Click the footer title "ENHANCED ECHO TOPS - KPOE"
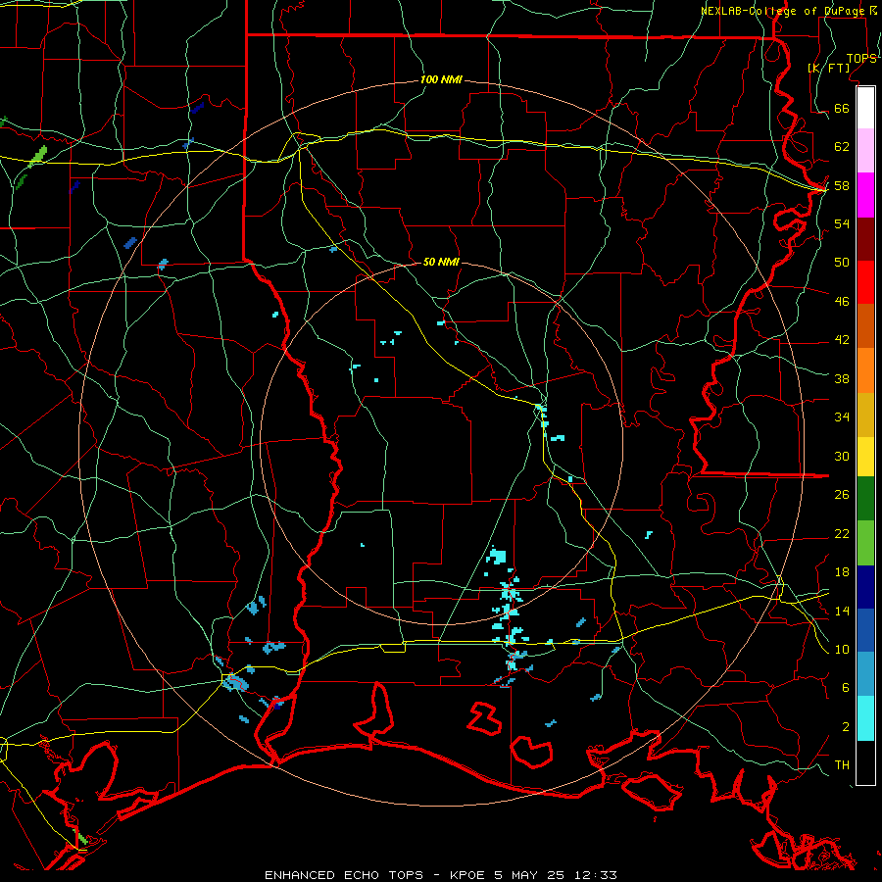This screenshot has height=882, width=882. tap(374, 875)
